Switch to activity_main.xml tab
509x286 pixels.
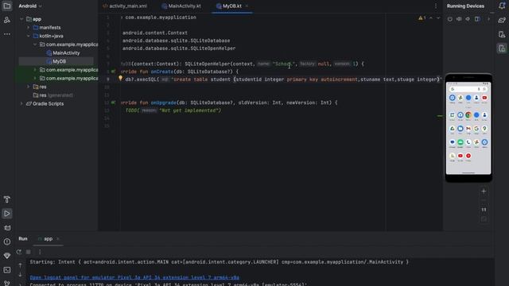(x=125, y=6)
